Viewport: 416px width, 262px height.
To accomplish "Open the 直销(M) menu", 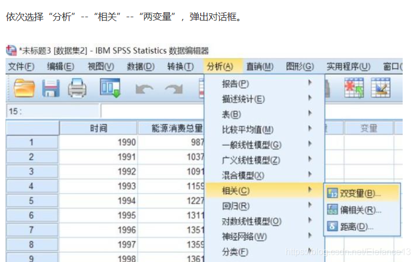I will [260, 67].
